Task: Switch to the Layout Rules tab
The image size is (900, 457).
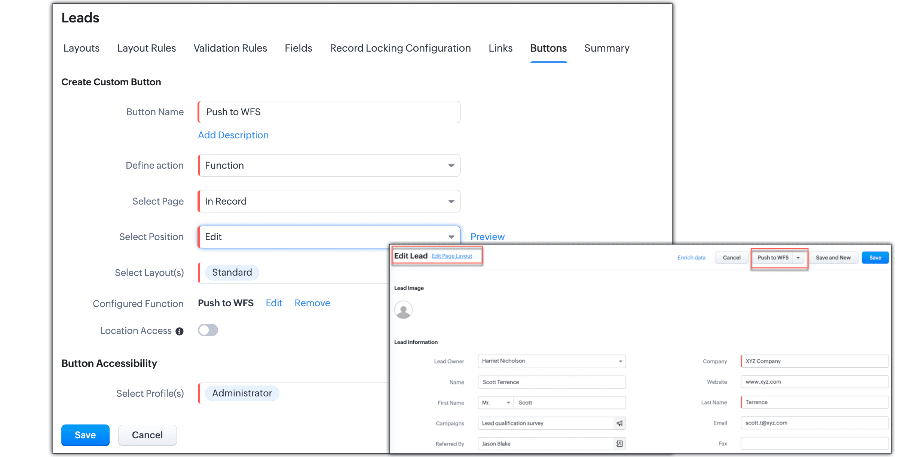Action: pyautogui.click(x=146, y=48)
